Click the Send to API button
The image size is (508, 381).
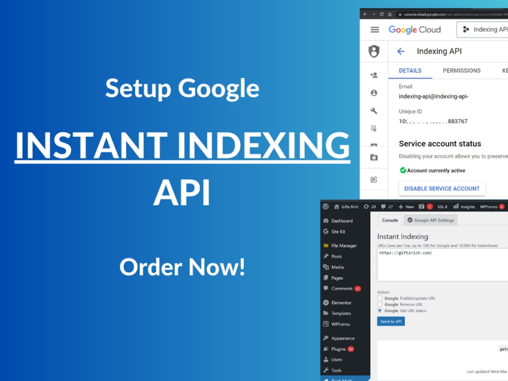[x=391, y=321]
